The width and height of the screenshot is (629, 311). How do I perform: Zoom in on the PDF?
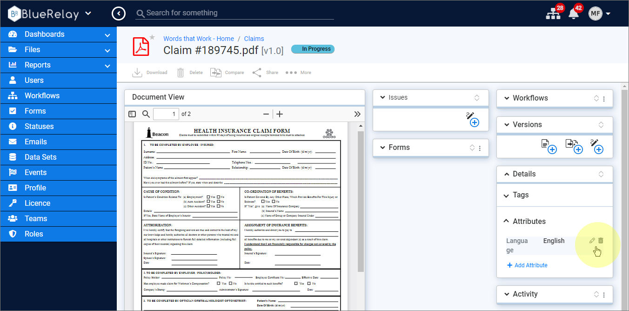280,114
